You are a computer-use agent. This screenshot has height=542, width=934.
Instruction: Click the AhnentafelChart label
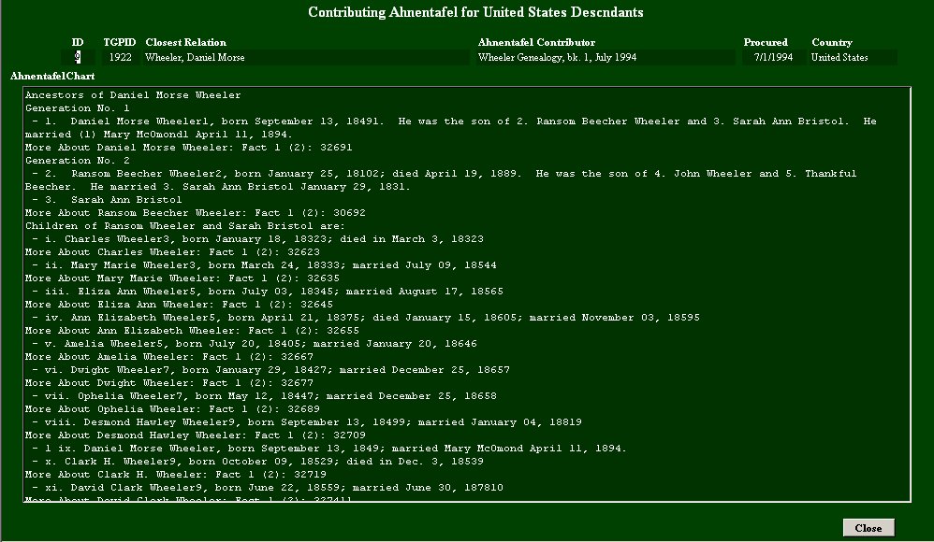(x=52, y=76)
